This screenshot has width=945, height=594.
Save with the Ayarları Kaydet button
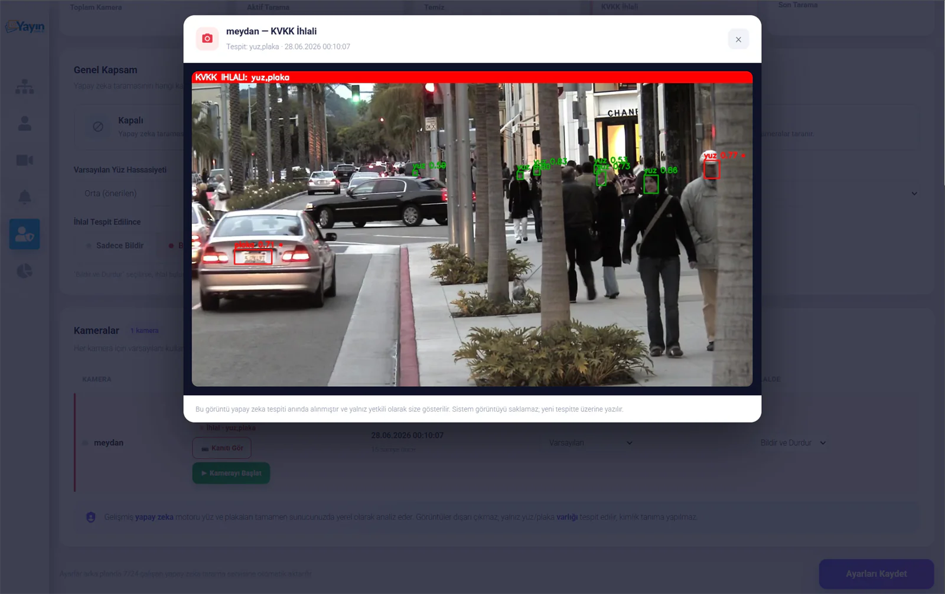(876, 574)
